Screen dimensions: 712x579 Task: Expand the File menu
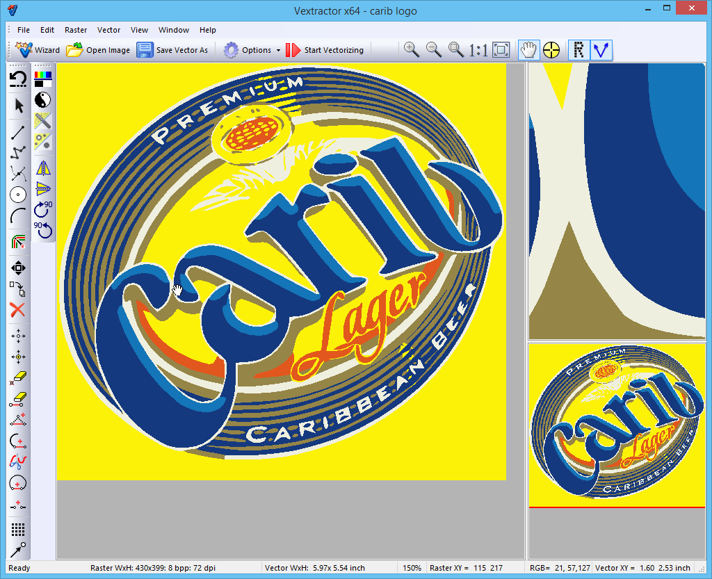pos(24,30)
